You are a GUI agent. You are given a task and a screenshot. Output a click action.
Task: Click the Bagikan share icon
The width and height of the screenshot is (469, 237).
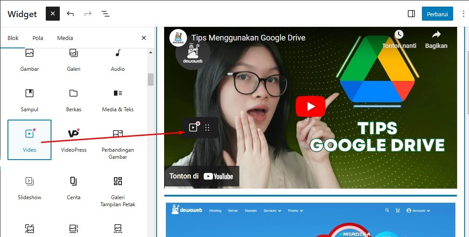coord(436,34)
